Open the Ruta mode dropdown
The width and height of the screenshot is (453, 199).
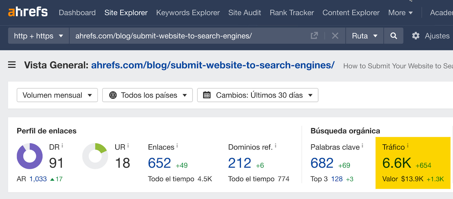point(364,36)
